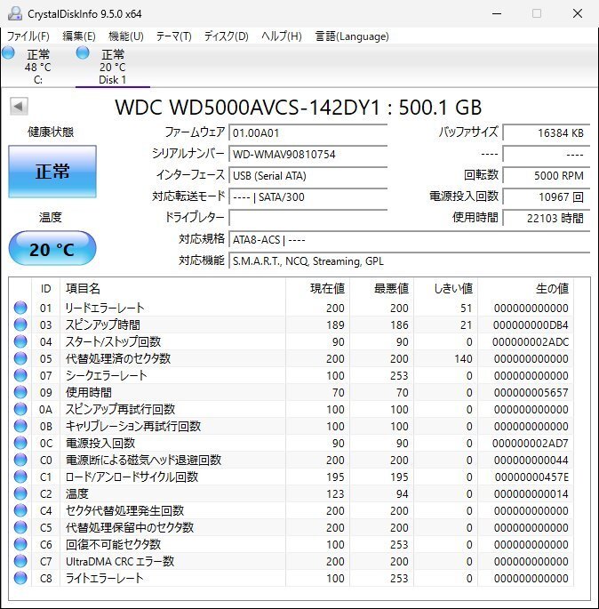Click the 生の値 column header
Image resolution: width=599 pixels, height=609 pixels.
point(525,288)
